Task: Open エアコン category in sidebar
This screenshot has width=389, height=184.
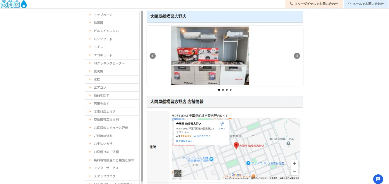Action: [112, 87]
